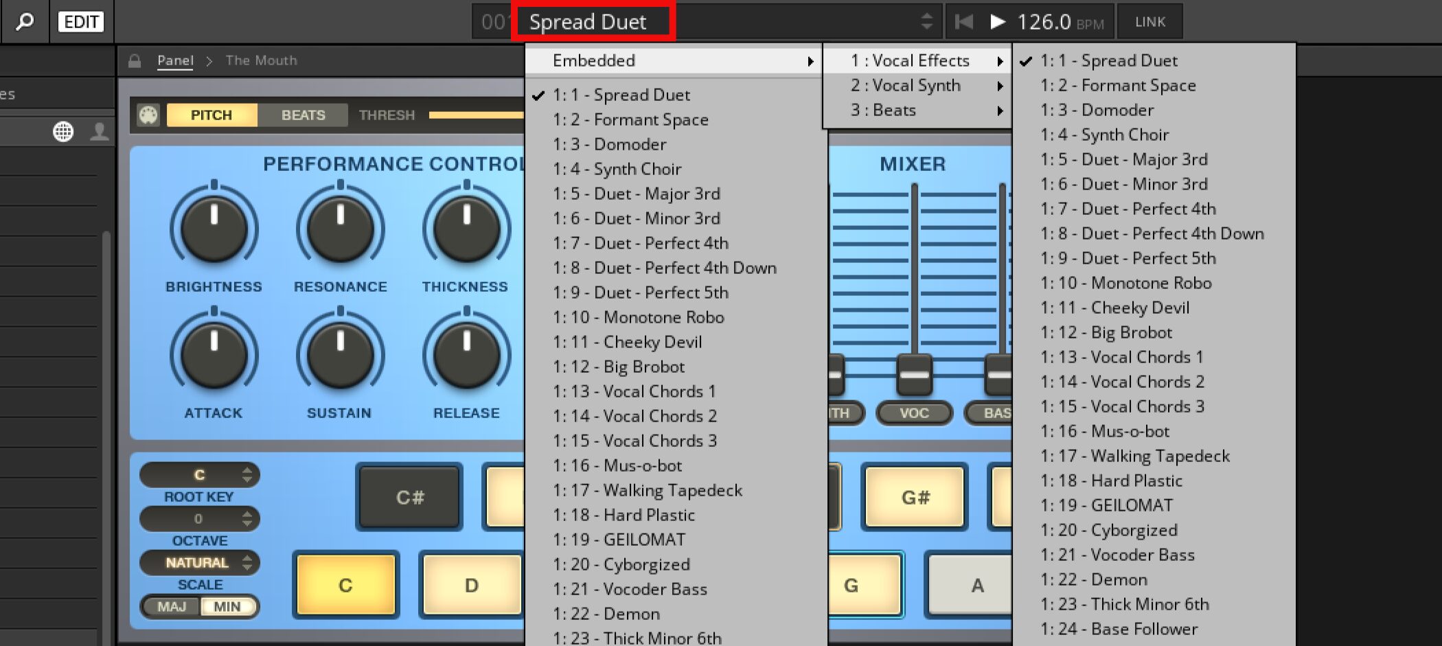The width and height of the screenshot is (1442, 646).
Task: Toggle the G# note key
Action: coord(915,497)
